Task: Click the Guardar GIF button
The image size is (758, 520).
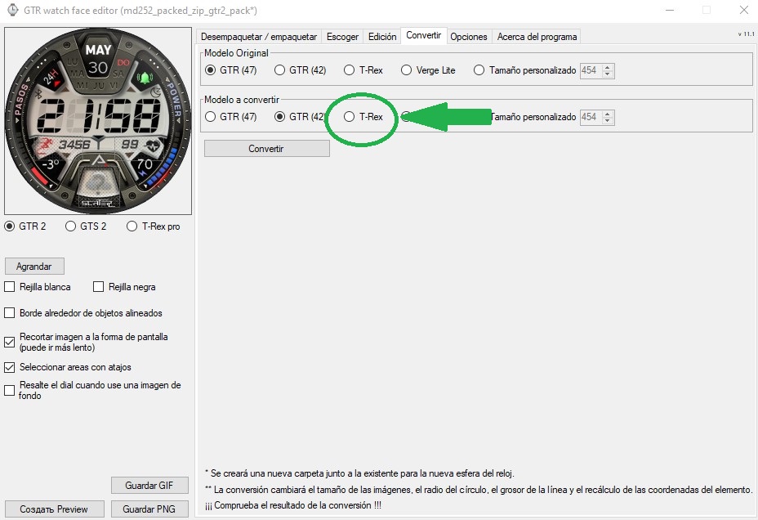Action: (x=149, y=486)
